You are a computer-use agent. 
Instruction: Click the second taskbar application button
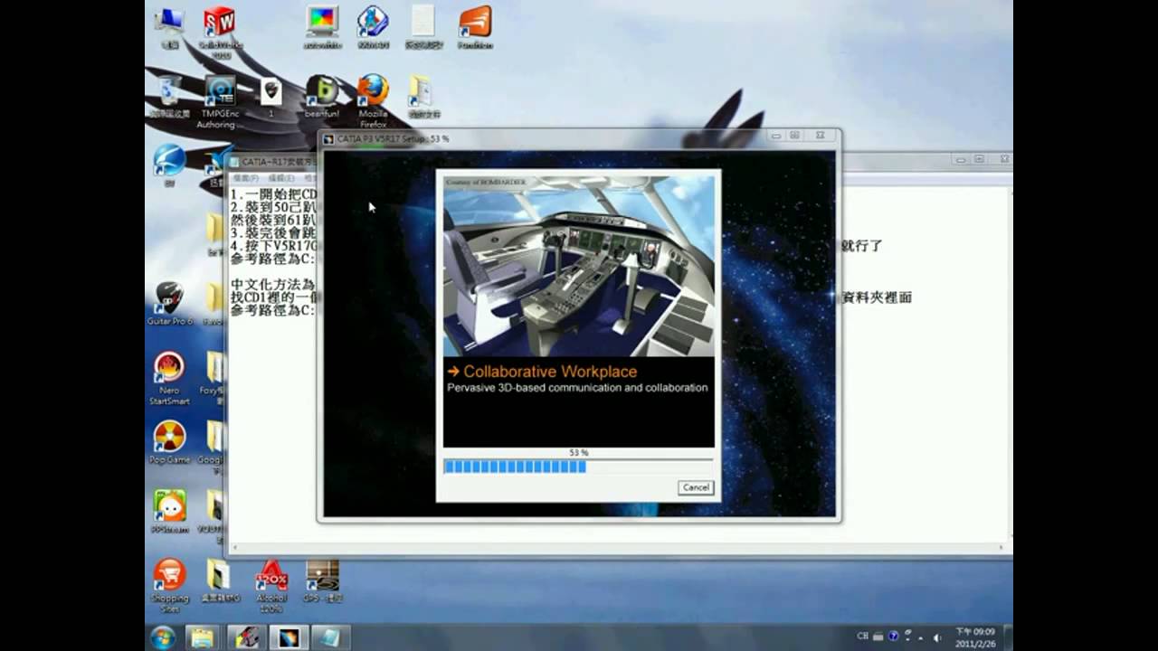coord(245,637)
